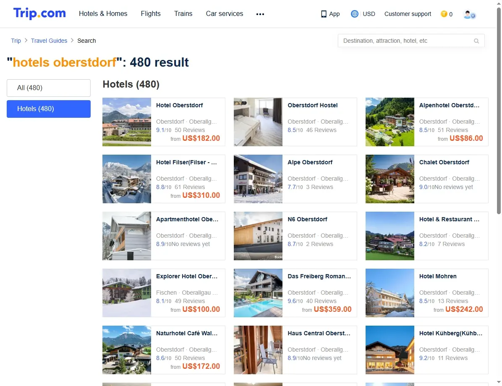The width and height of the screenshot is (502, 386).
Task: Click the US$86.00 price
Action: 466,138
